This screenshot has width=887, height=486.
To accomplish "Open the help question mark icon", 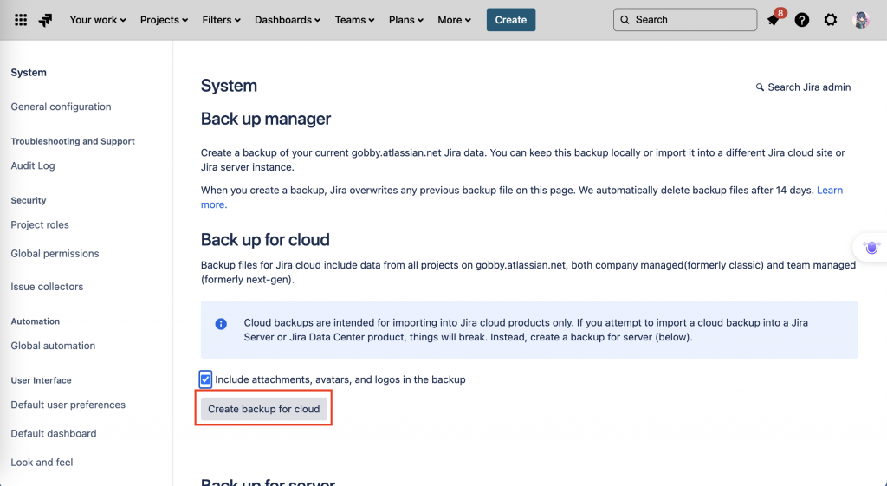I will pyautogui.click(x=801, y=20).
